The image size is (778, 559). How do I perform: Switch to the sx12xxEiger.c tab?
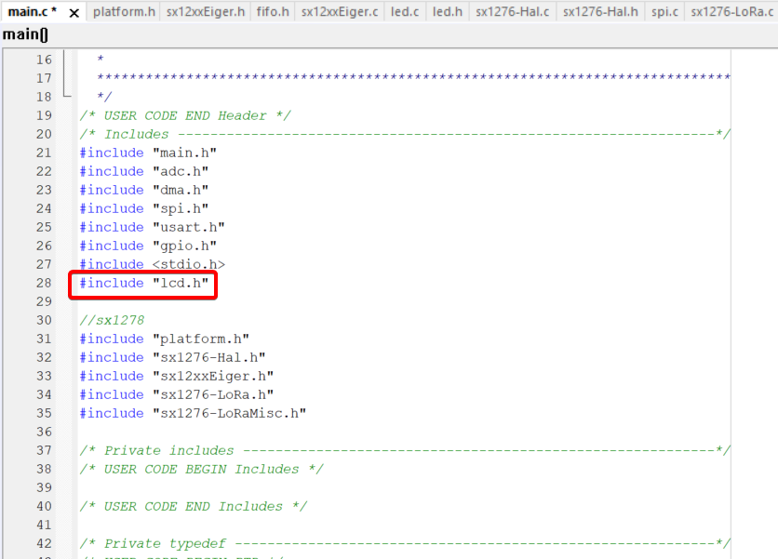[340, 12]
